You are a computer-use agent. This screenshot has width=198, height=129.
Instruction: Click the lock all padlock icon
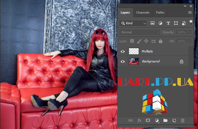pos(161,41)
